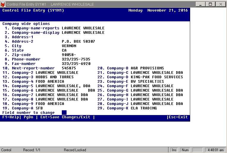Click PgDn in the bottom bar
This screenshot has height=153, width=227.
coord(29,117)
